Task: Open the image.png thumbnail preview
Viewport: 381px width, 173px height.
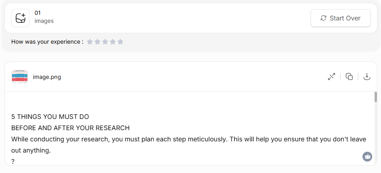Action: coord(20,76)
